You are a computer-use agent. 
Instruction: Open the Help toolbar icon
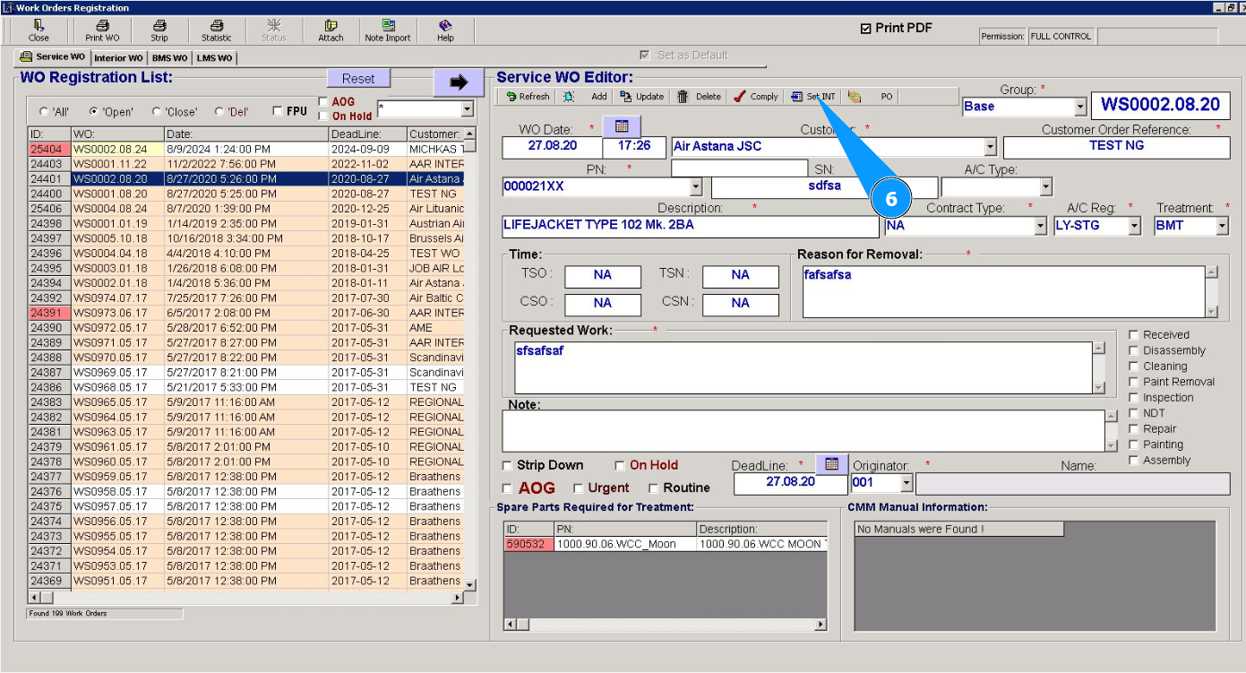coord(445,30)
